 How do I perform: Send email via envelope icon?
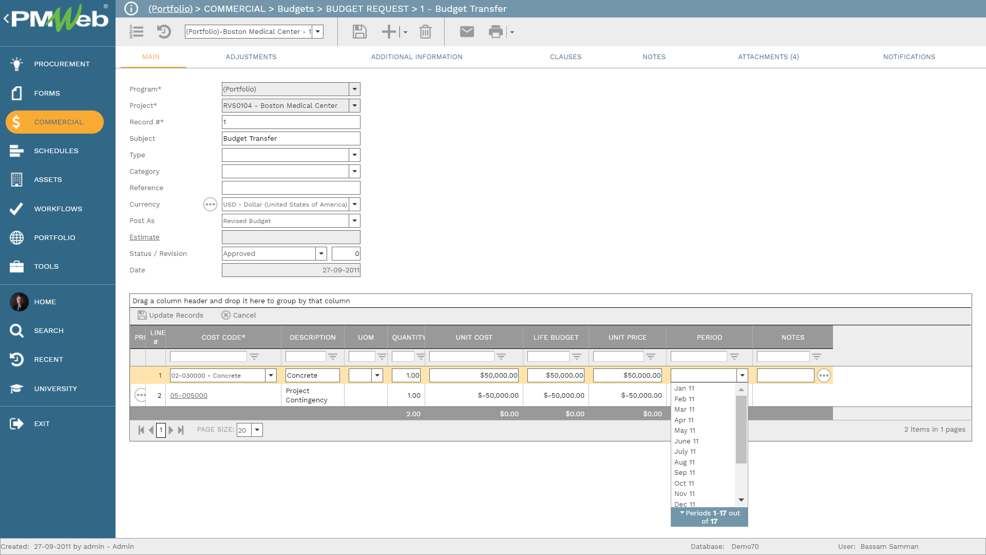(467, 32)
